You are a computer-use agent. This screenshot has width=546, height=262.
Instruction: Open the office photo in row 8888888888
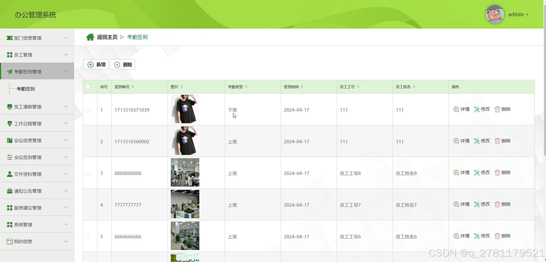(185, 172)
